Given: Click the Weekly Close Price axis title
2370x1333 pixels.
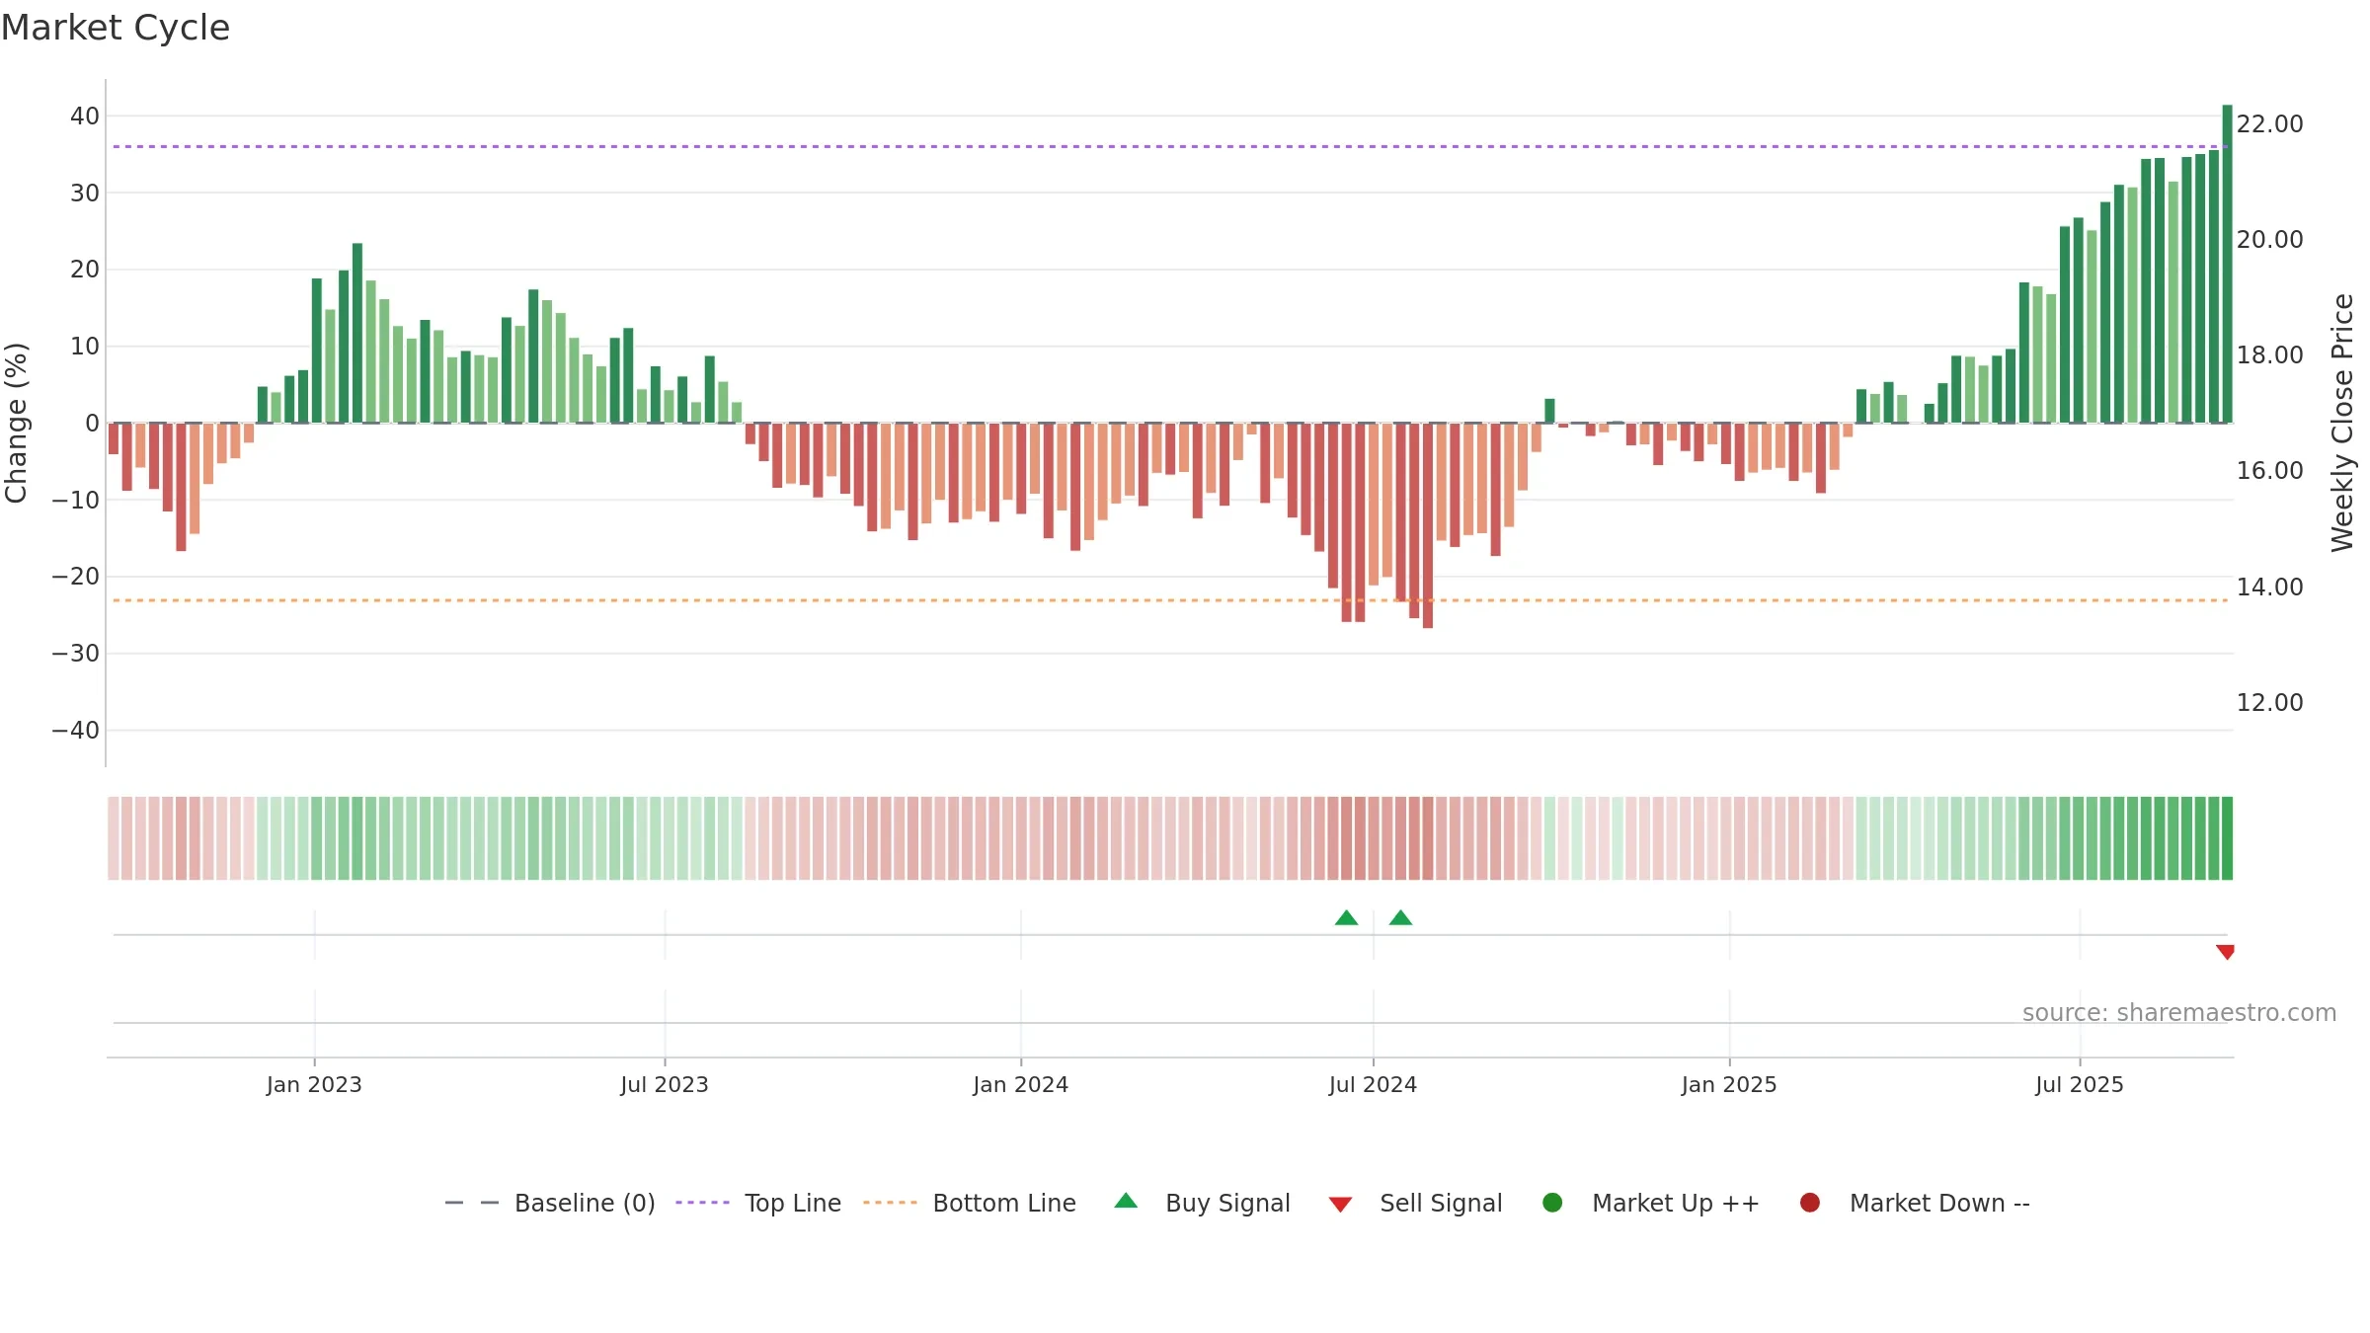Looking at the screenshot, I should click(x=2342, y=423).
